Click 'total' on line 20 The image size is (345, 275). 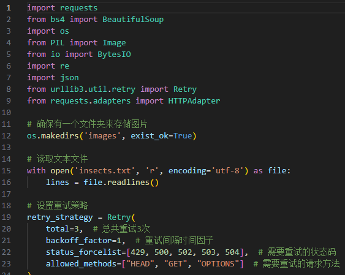pyautogui.click(x=58, y=229)
